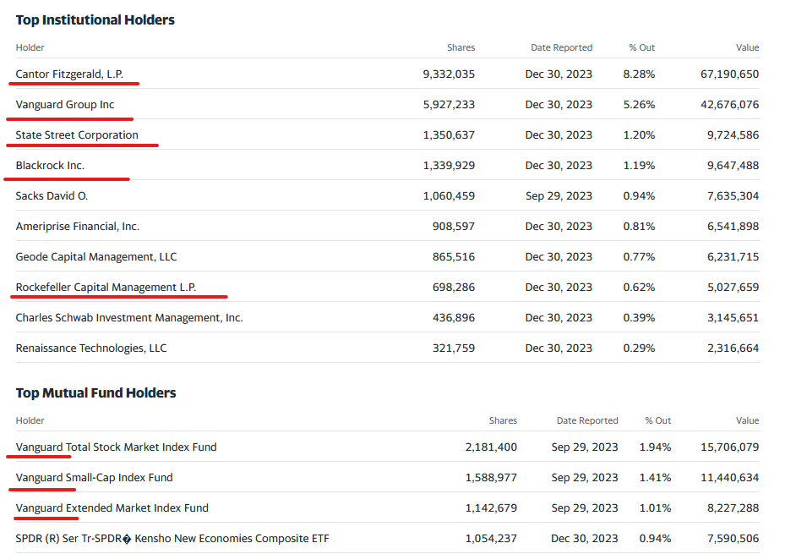This screenshot has width=785, height=554.
Task: Select Charles Schwab Investment Management, Inc.
Action: coord(129,318)
